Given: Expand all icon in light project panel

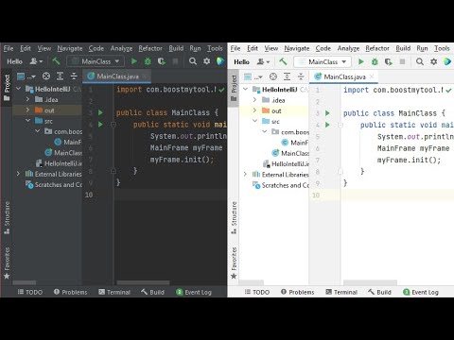Looking at the screenshot, I should tap(287, 76).
